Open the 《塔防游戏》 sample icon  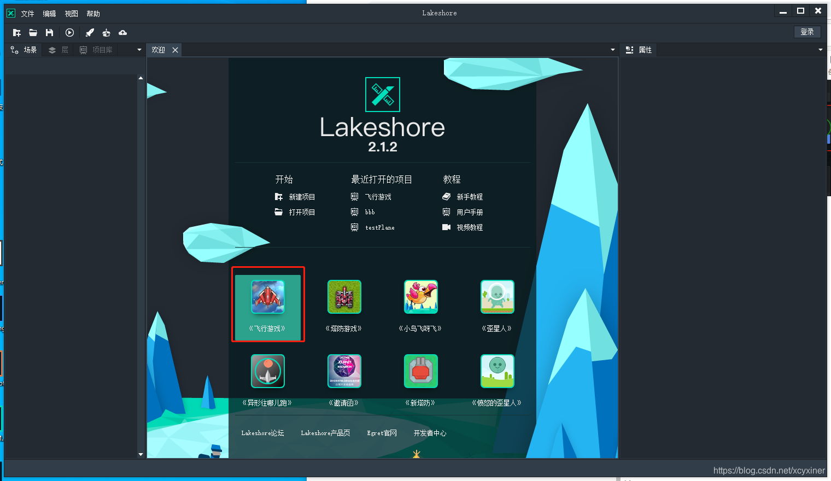click(344, 297)
